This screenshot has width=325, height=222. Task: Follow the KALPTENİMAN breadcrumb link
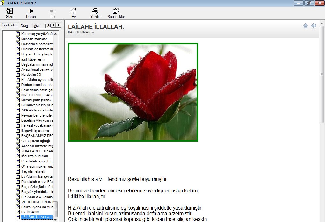click(79, 32)
